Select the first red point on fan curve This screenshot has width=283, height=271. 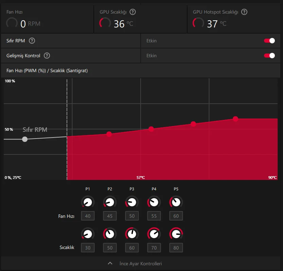click(x=109, y=134)
